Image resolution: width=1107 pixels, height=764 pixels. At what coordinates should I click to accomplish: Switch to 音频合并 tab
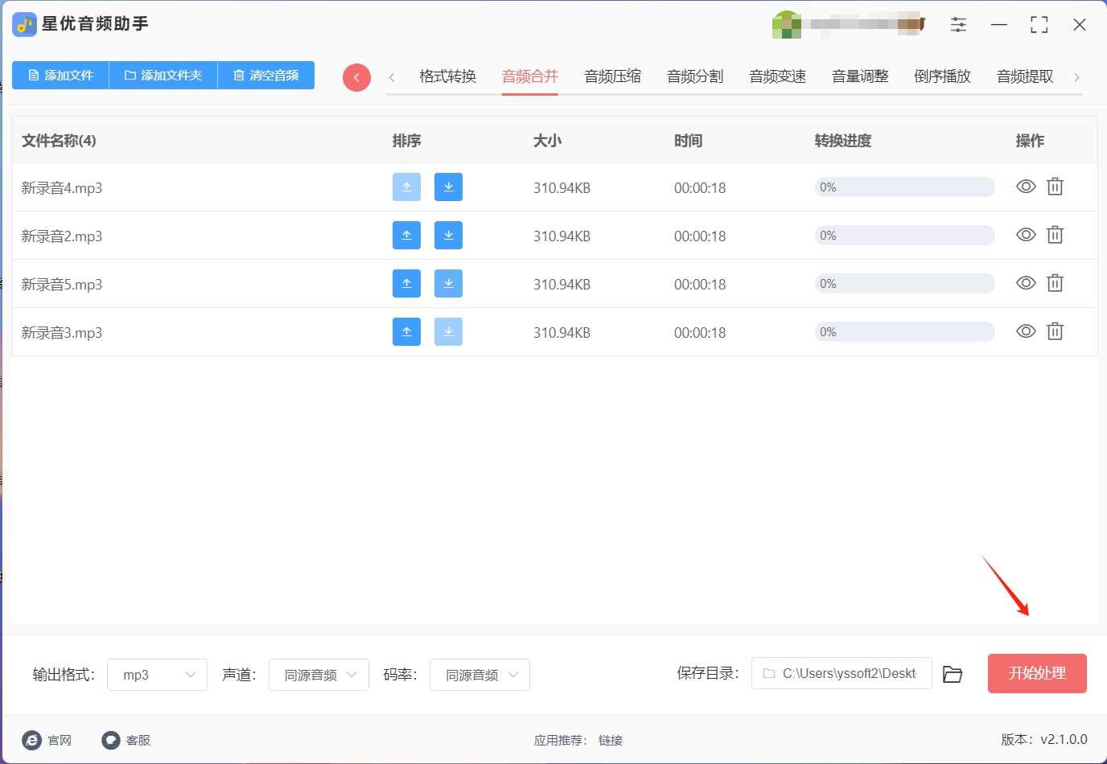pos(530,76)
